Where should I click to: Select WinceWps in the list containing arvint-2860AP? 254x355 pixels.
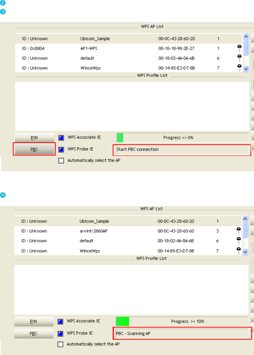pos(128,251)
